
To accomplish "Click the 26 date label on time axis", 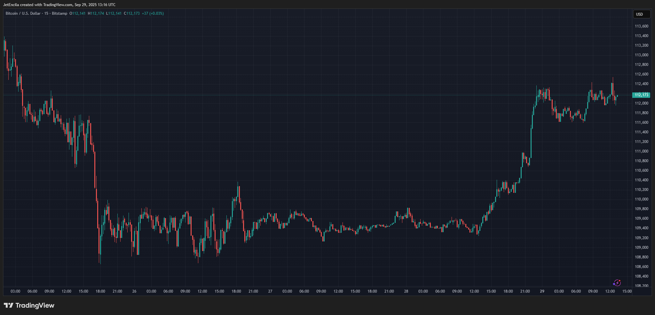I will click(134, 291).
